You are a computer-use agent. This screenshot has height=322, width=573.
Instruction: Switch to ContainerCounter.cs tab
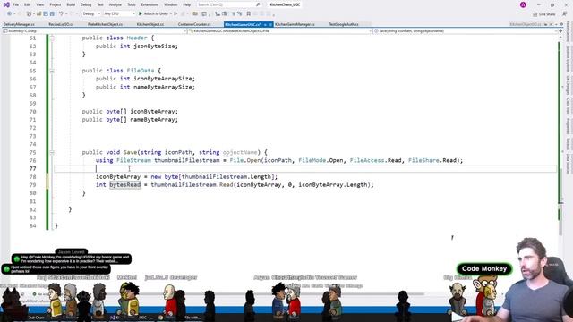tap(194, 24)
